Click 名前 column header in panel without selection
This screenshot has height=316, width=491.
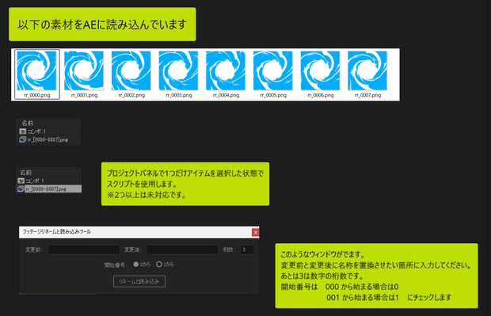[28, 123]
